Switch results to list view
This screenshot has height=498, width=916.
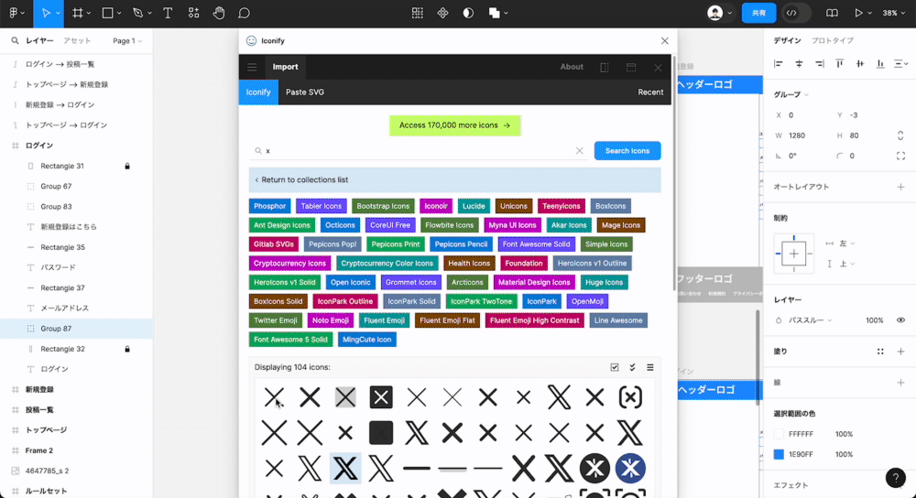[x=650, y=367]
